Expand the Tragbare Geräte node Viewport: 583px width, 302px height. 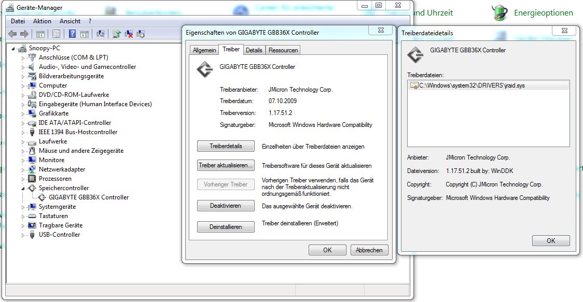(x=23, y=225)
